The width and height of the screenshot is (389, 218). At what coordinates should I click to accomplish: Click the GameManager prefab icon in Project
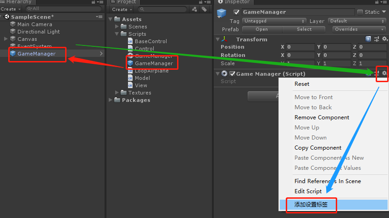point(130,63)
